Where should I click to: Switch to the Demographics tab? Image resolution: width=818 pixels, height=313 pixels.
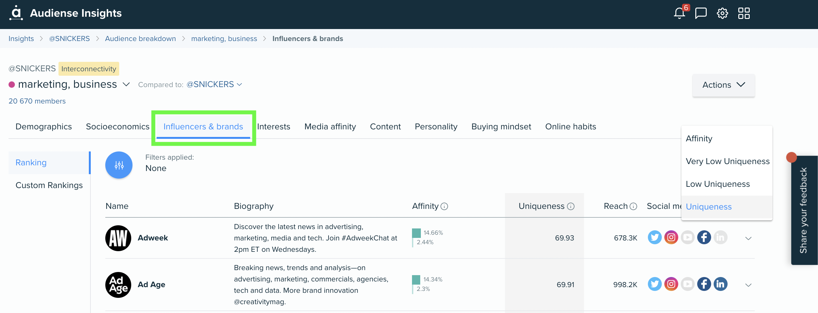point(44,127)
